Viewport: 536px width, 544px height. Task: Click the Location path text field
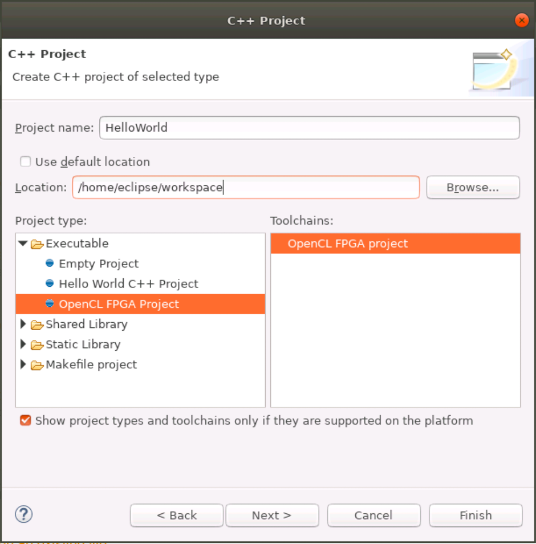(x=246, y=187)
